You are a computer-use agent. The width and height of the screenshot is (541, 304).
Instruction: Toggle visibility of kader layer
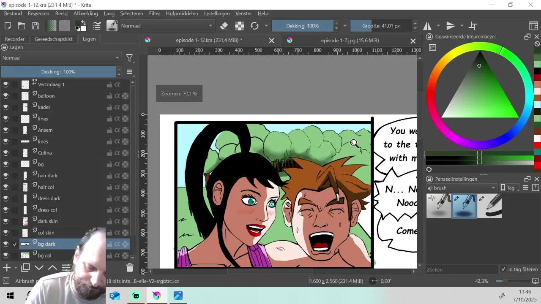[5, 107]
